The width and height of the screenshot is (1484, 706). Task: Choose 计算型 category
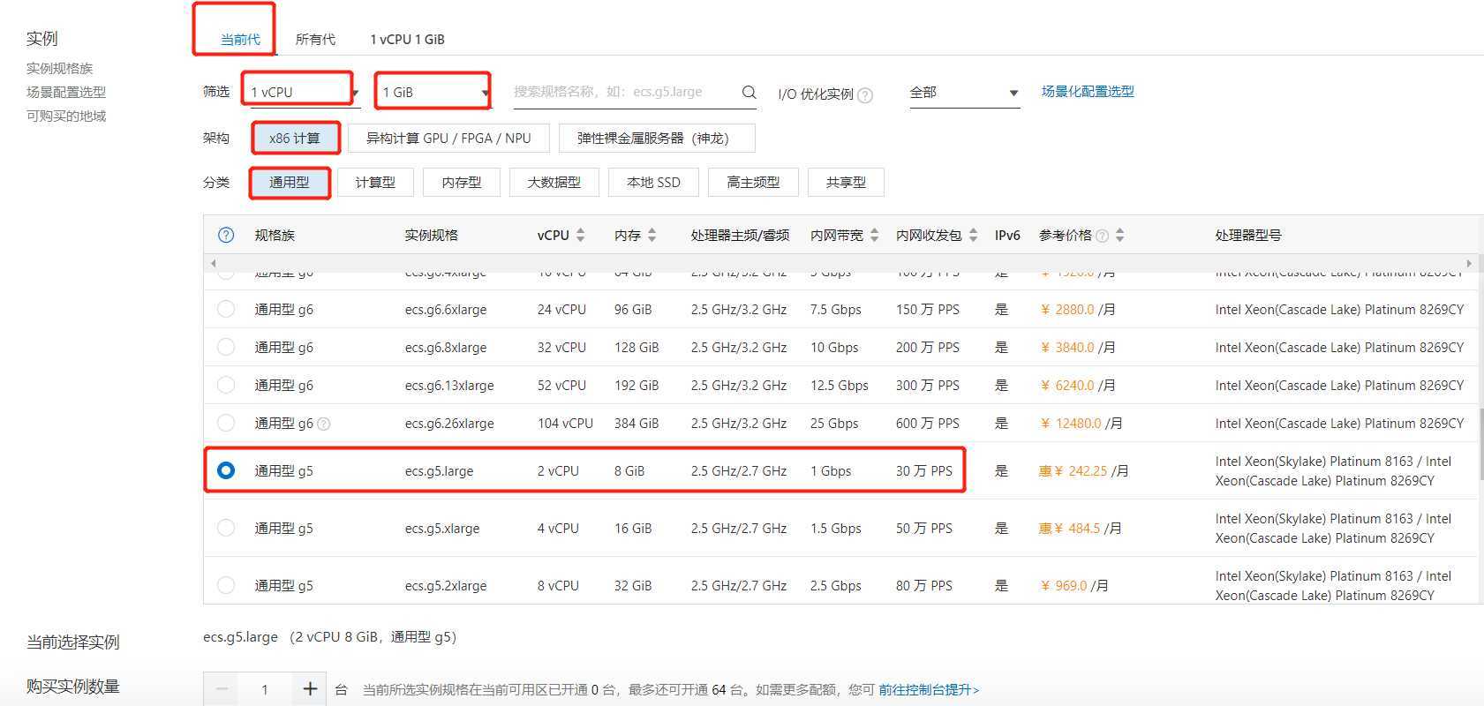tap(375, 183)
